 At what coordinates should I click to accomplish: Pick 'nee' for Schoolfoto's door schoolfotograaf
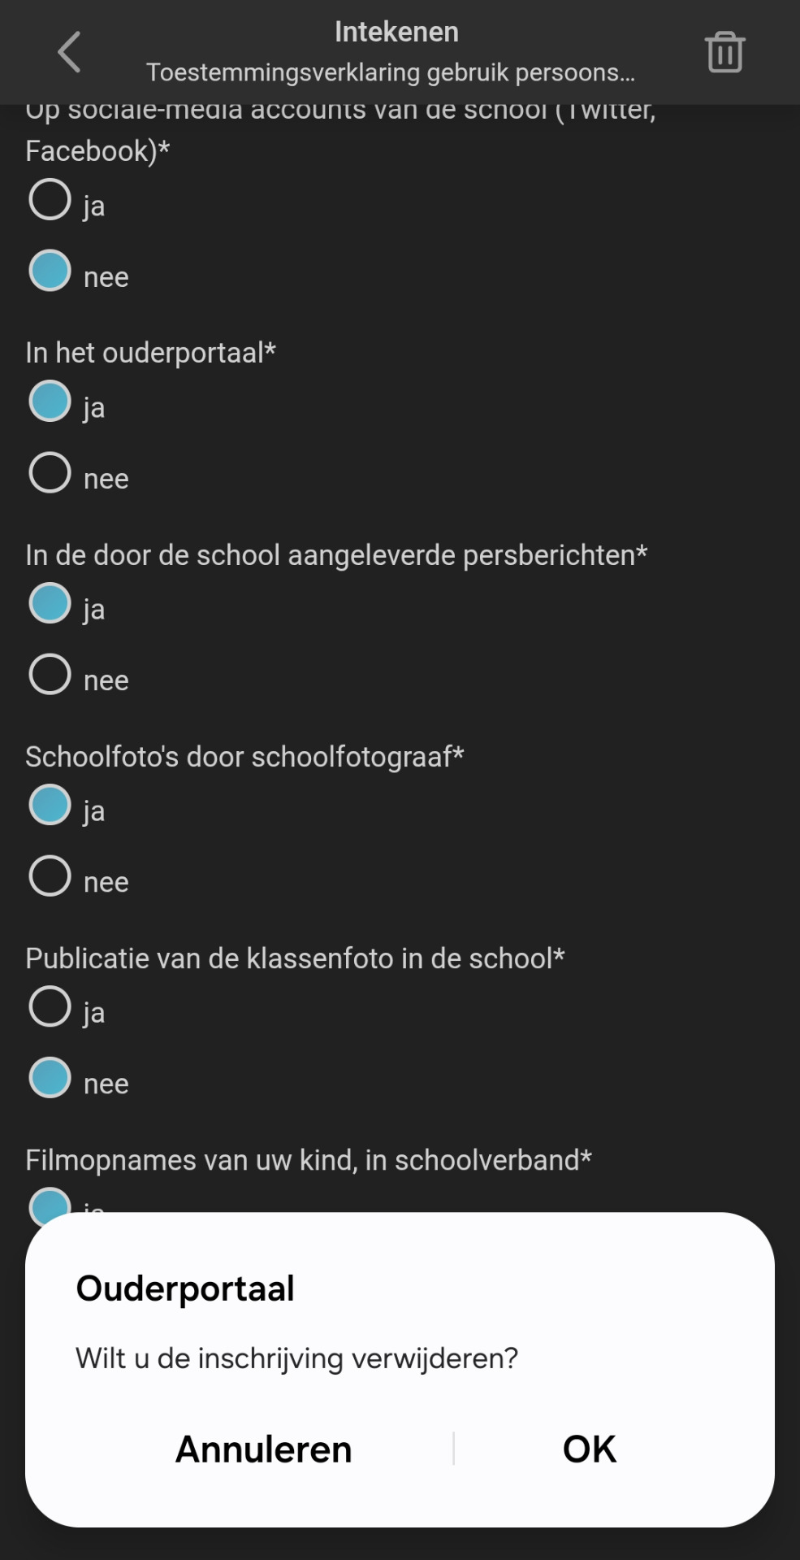(x=50, y=876)
